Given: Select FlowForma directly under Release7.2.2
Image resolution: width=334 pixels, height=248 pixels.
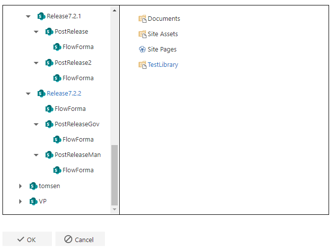Looking at the screenshot, I should pos(70,109).
